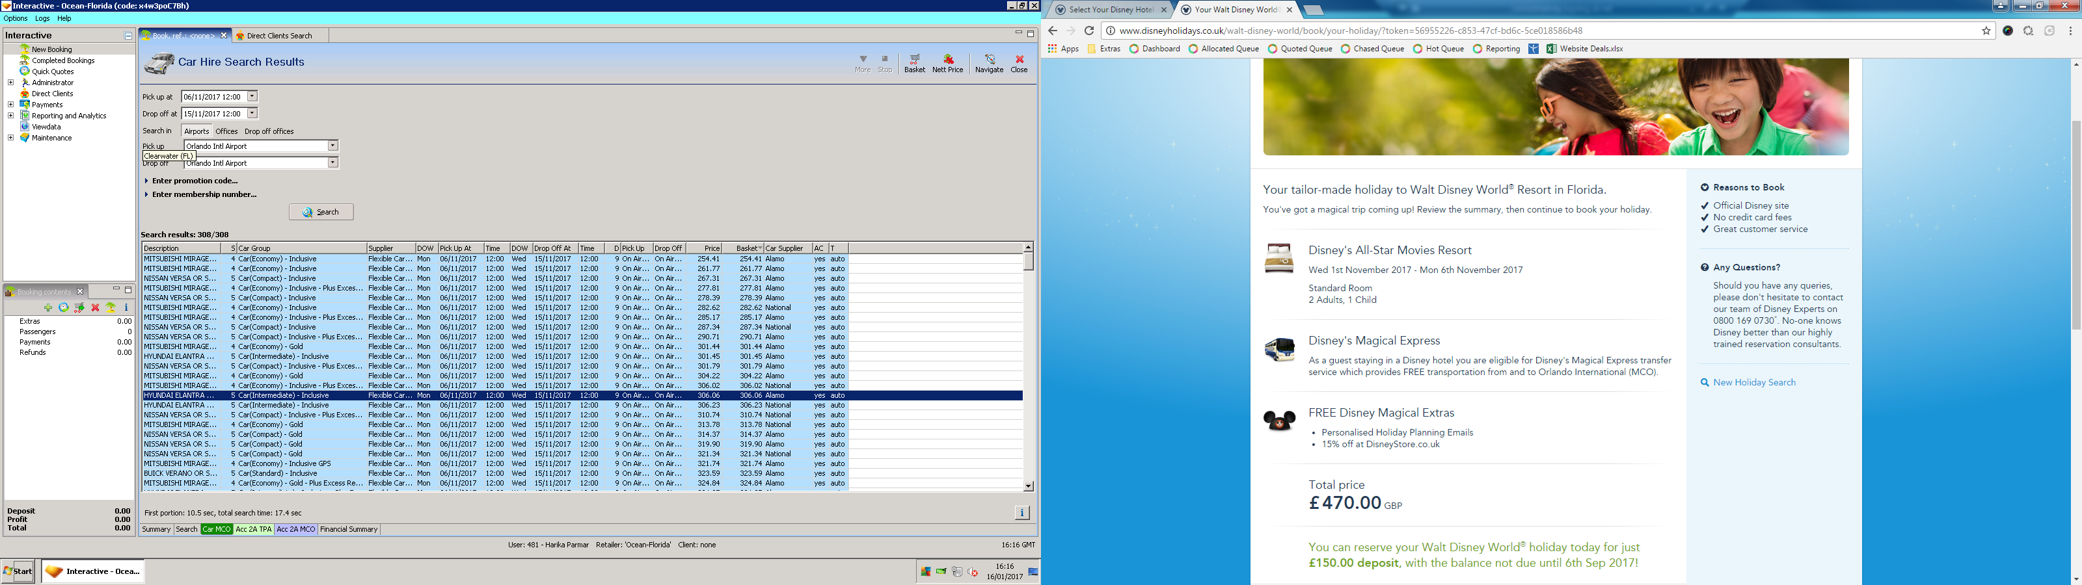2082x585 pixels.
Task: Open the Pick up location dropdown
Action: coord(332,146)
